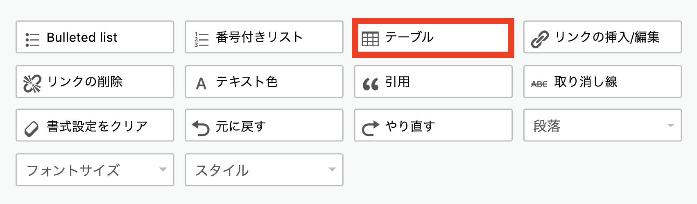
Task: Open the スタイル dropdown
Action: tap(264, 170)
